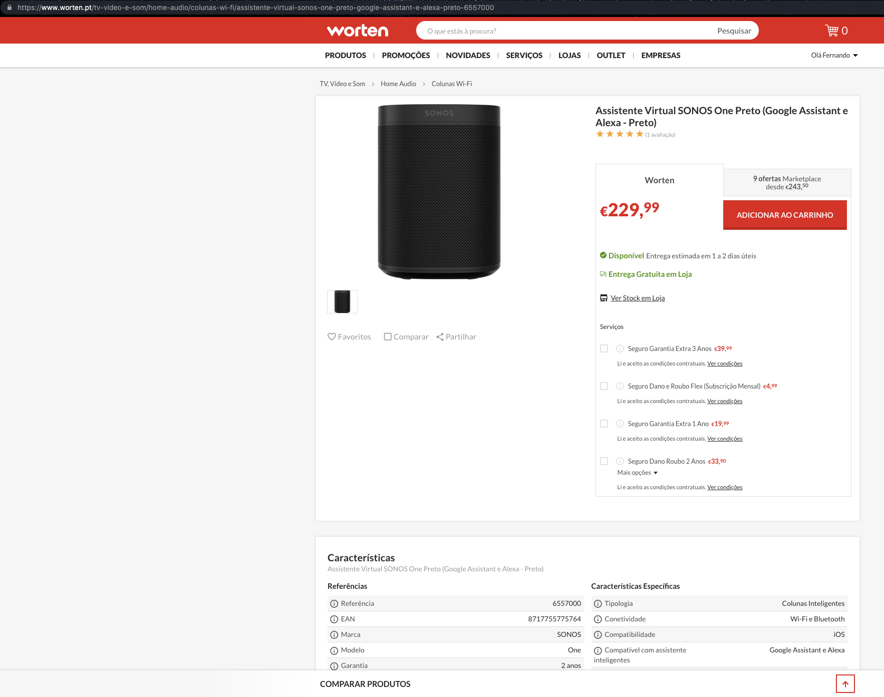Viewport: 884px width, 697px height.
Task: Expand Mais opções dropdown
Action: click(637, 473)
